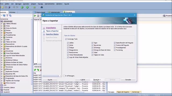
Task: Click the Directorios folder icon
Action: coord(4,67)
